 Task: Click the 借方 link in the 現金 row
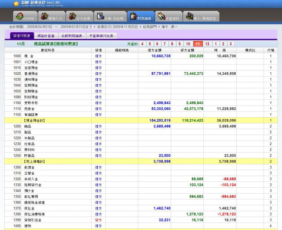point(98,56)
